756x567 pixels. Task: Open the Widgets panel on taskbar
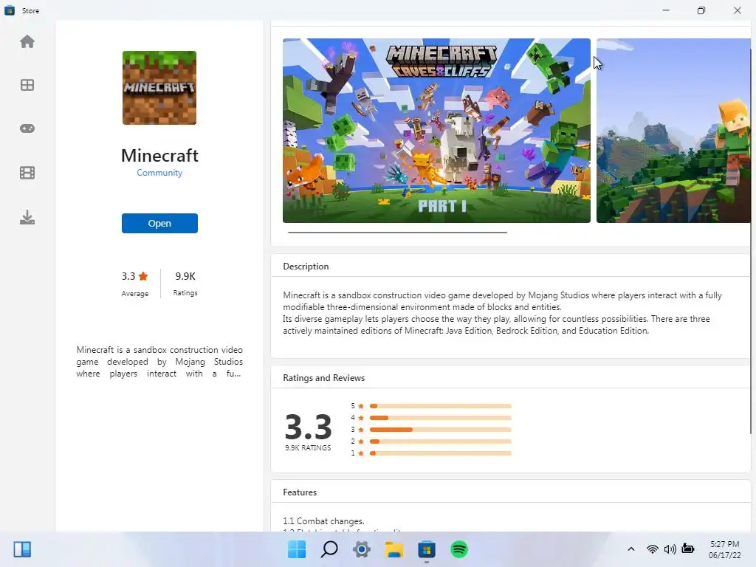pyautogui.click(x=22, y=549)
